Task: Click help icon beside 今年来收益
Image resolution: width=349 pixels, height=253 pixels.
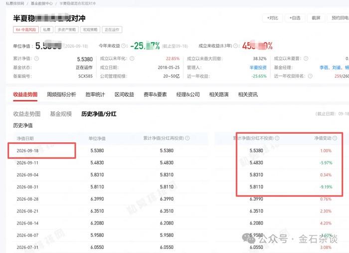Action: pyautogui.click(x=123, y=46)
